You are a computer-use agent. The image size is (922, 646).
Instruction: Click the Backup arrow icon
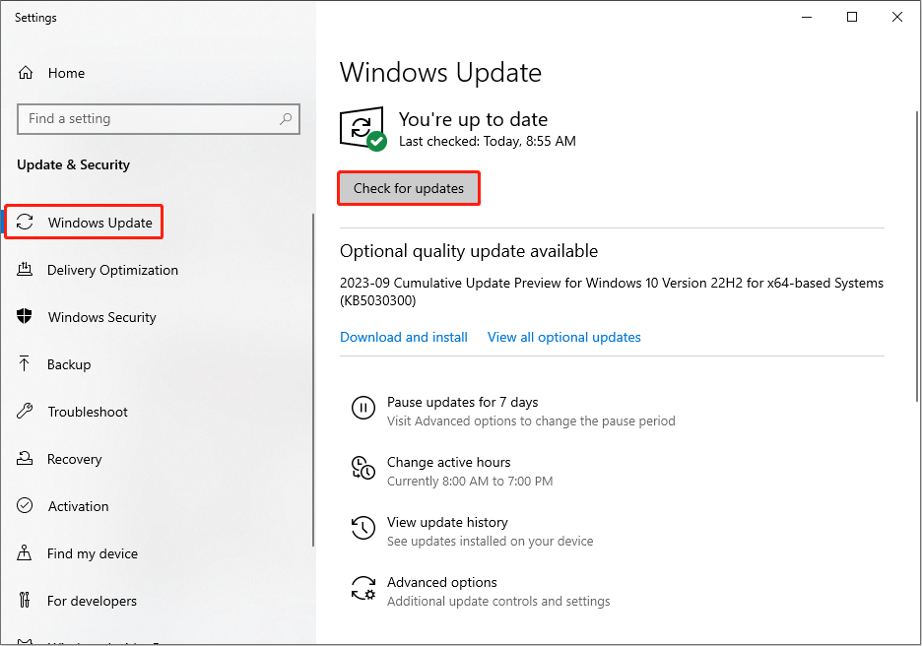coord(24,363)
